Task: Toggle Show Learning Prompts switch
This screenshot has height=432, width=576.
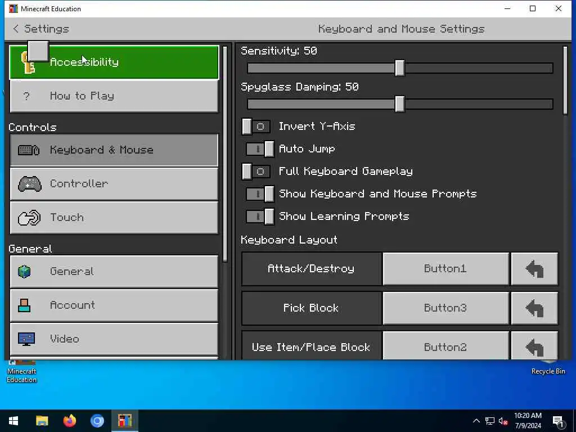Action: point(260,217)
